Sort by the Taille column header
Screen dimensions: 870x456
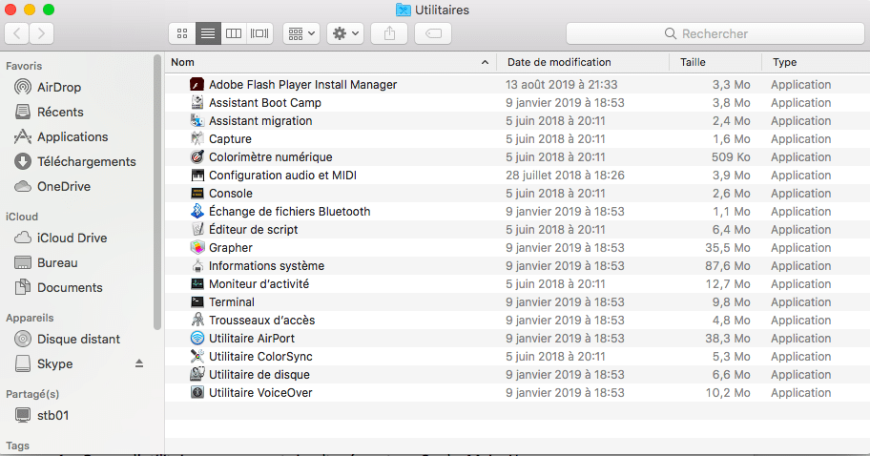click(x=715, y=62)
